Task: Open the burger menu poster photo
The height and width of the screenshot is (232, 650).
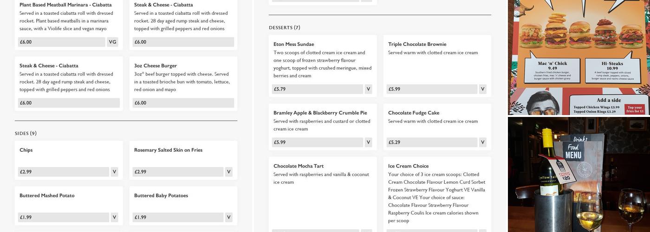Action: pyautogui.click(x=578, y=57)
